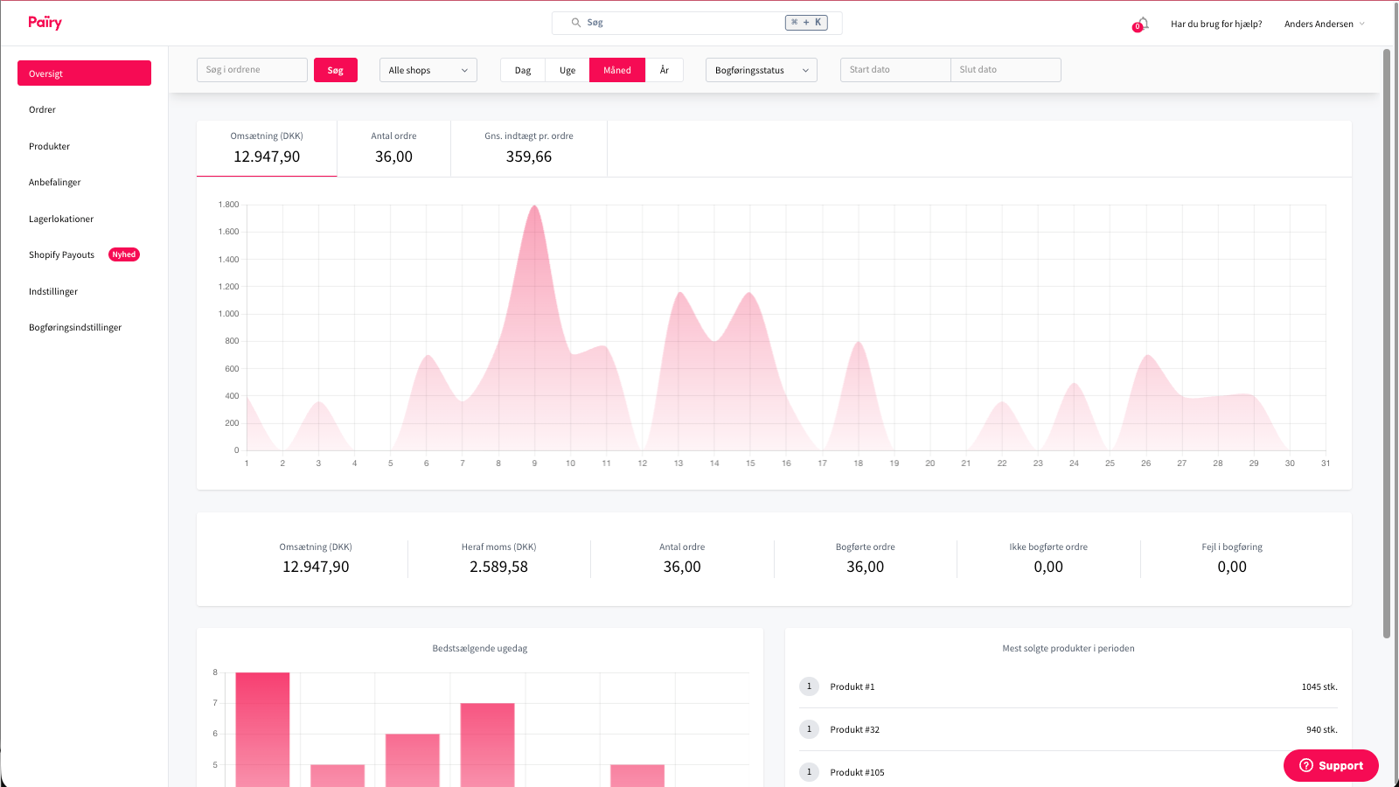Open the Alle shops dropdown
Image resolution: width=1399 pixels, height=787 pixels.
pos(428,70)
